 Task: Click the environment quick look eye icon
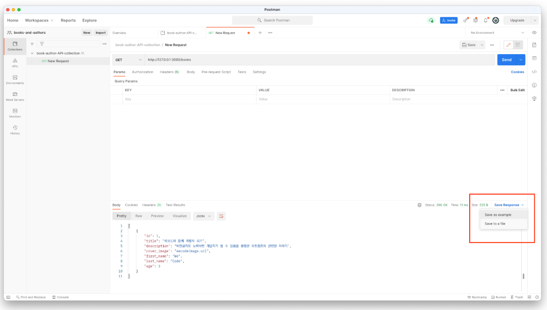[534, 32]
